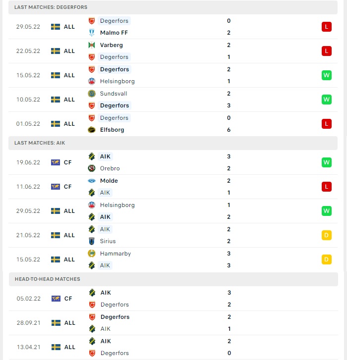
Task: Click the Varberg team crest icon
Action: pos(92,45)
